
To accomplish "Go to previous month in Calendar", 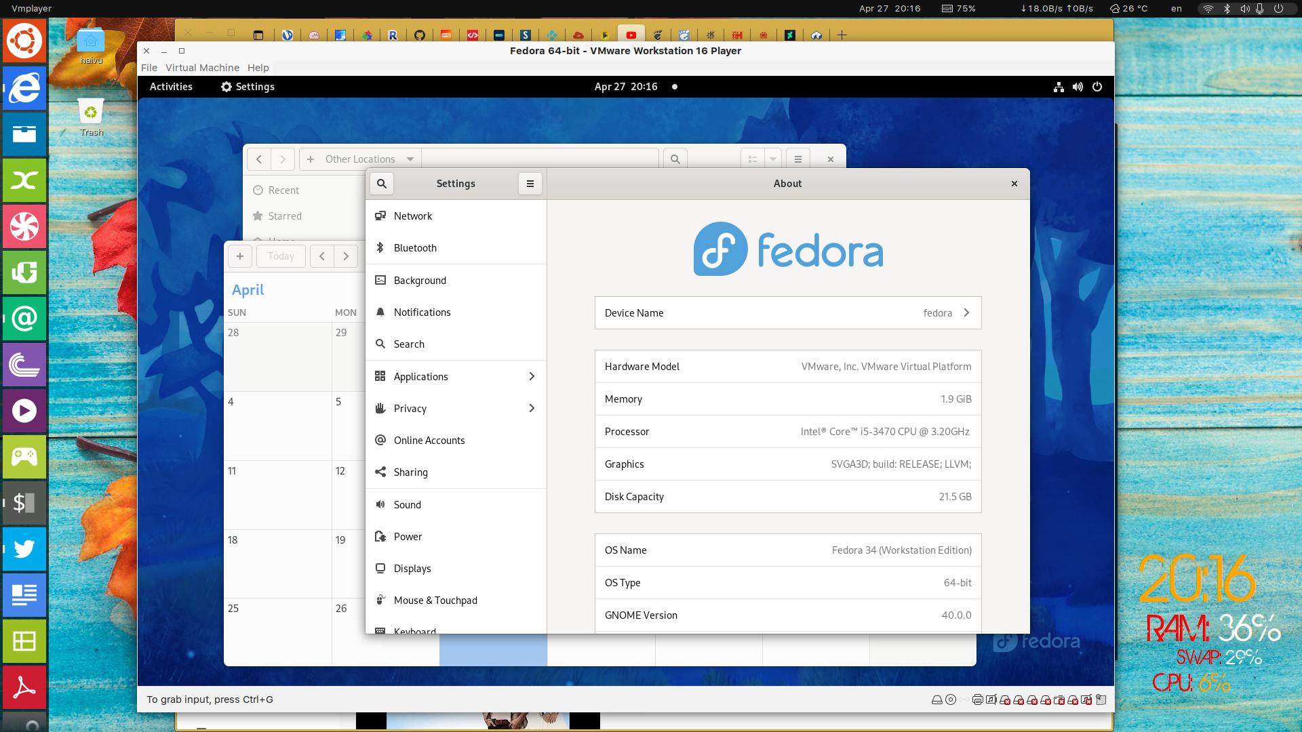I will 322,256.
